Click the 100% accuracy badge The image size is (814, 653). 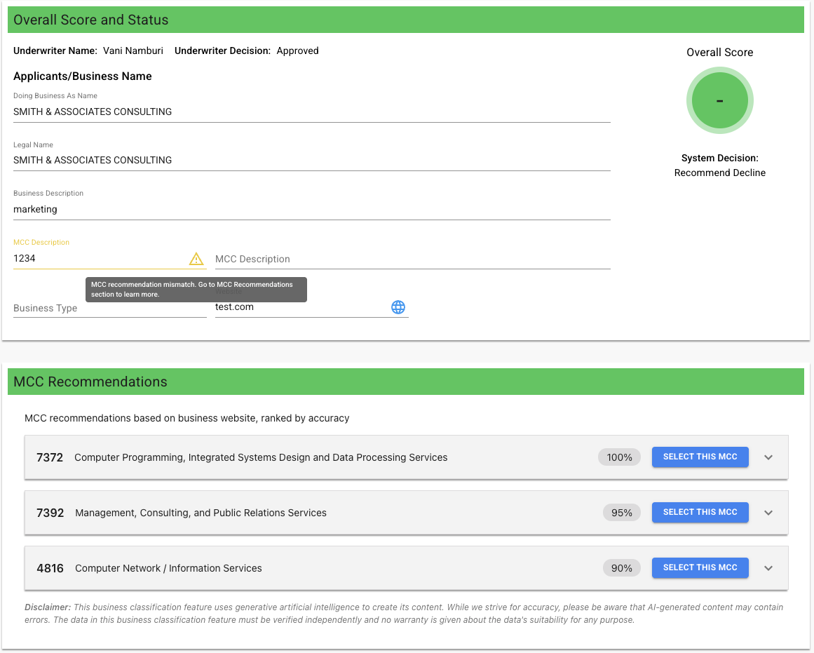click(x=619, y=458)
